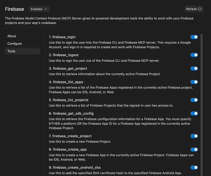Click the sign out of Firebase CLI description
211x176 pixels.
click(x=104, y=61)
